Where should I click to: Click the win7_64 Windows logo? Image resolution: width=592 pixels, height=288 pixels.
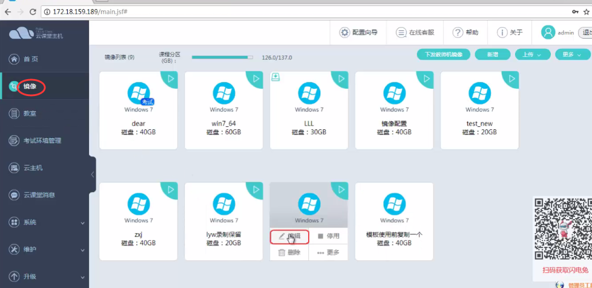coord(224,94)
